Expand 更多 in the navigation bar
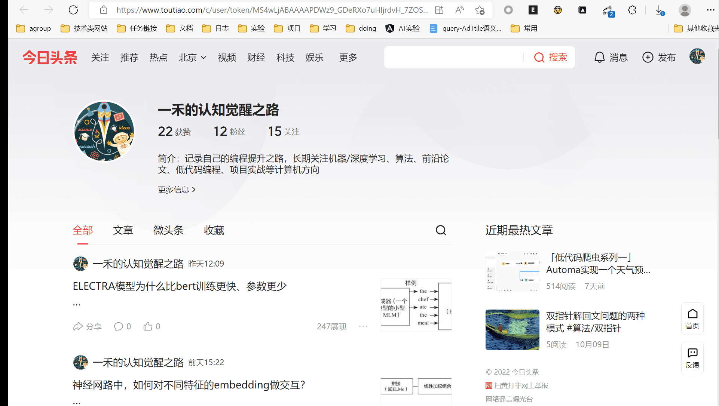The height and width of the screenshot is (406, 719). point(348,58)
